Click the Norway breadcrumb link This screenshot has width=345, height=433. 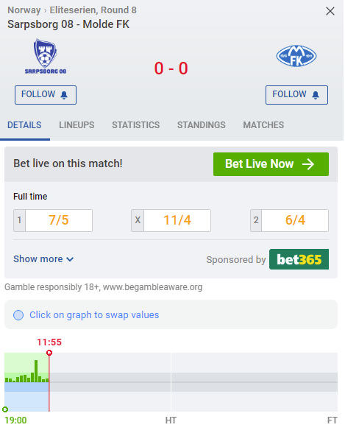point(24,10)
